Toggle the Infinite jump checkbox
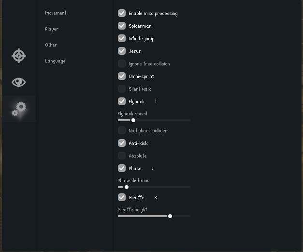The image size is (303, 252). (122, 38)
